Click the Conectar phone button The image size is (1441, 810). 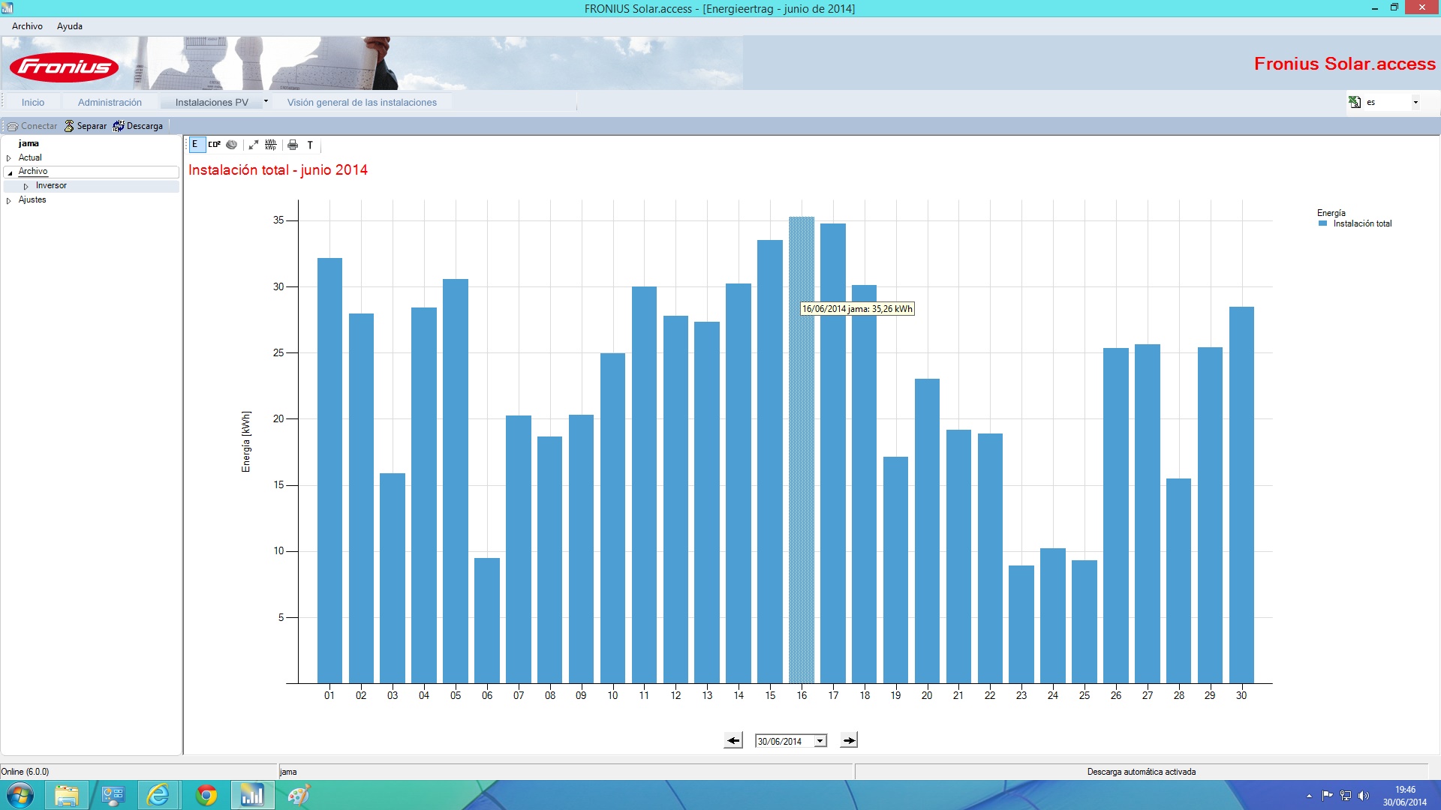pos(32,126)
